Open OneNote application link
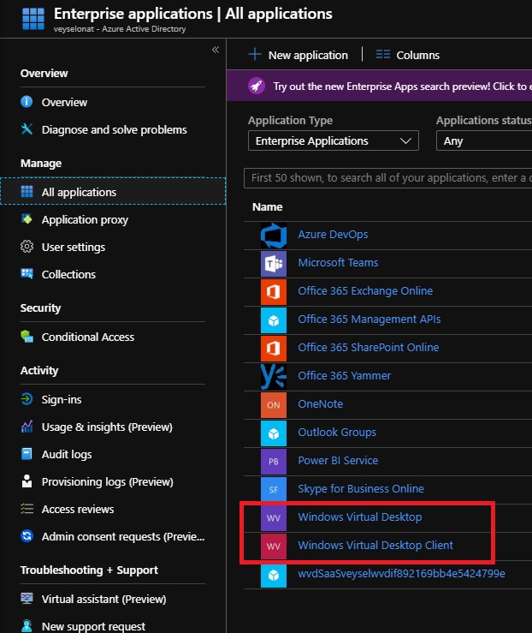The image size is (532, 633). click(x=321, y=404)
